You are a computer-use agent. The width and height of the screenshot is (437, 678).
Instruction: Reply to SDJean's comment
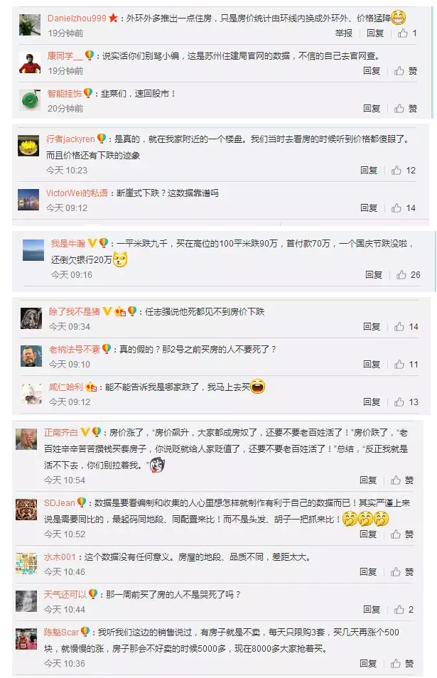368,534
